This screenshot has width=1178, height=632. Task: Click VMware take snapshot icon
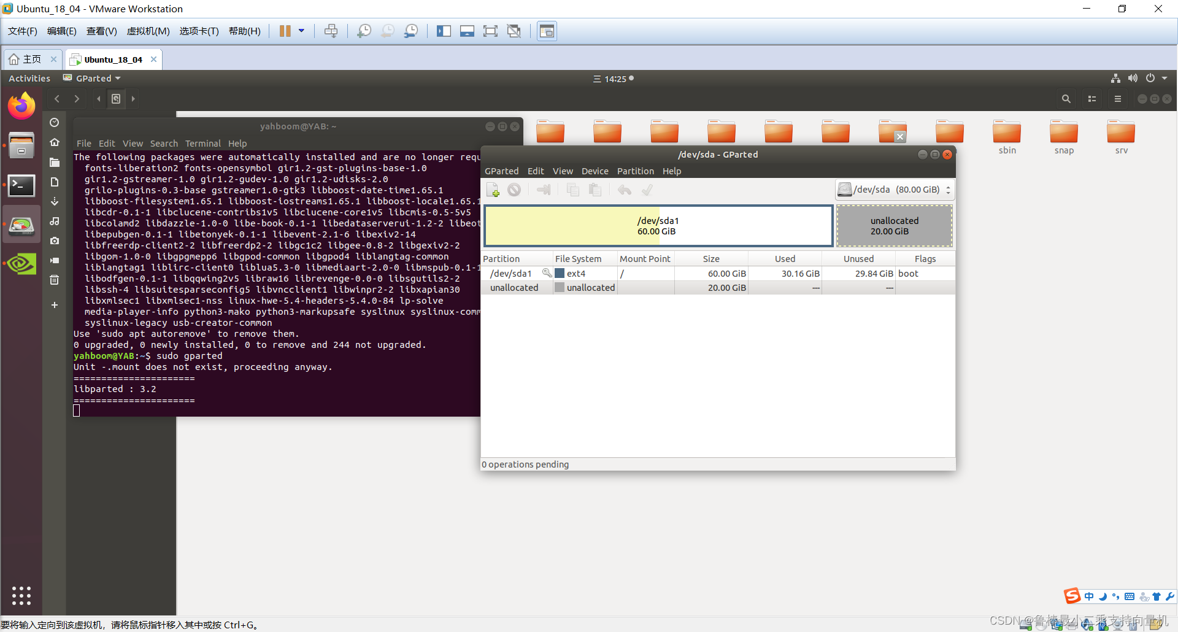[364, 31]
